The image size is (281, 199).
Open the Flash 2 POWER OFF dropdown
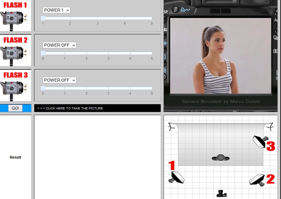[59, 45]
